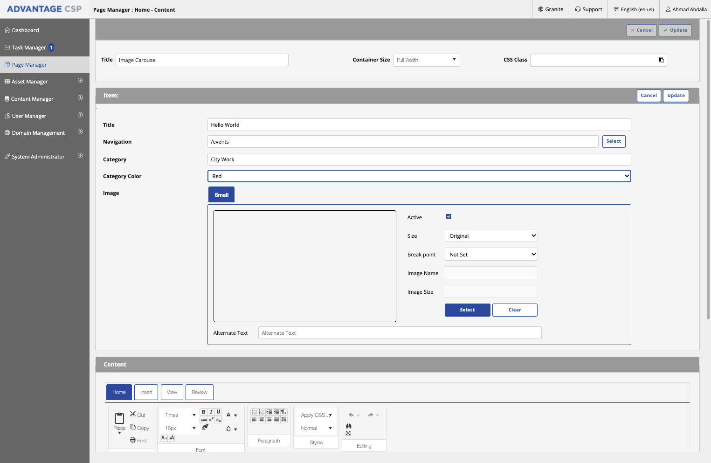Screen dimensions: 711x463
Task: Click the Navigation Select button
Action: (x=614, y=141)
